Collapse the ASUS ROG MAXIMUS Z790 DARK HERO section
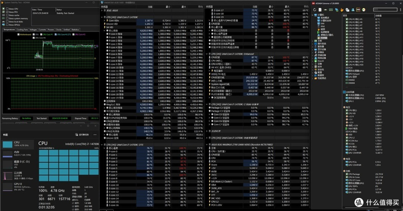The height and width of the screenshot is (211, 403). (x=207, y=145)
